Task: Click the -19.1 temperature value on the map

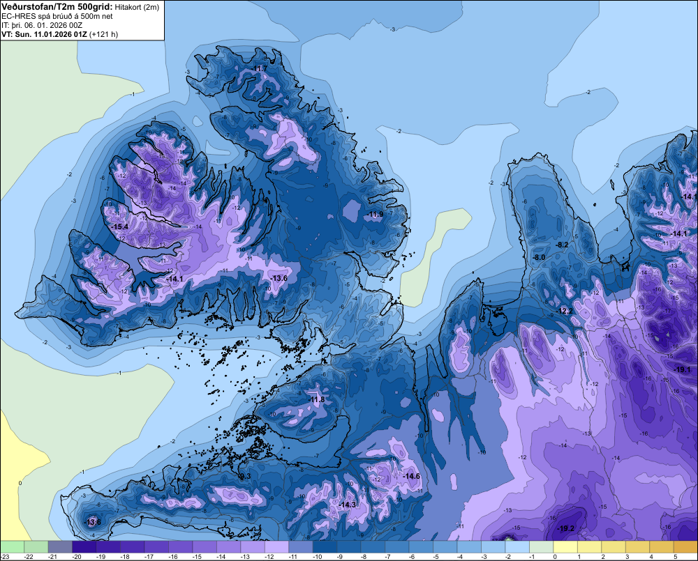Action: click(x=683, y=369)
